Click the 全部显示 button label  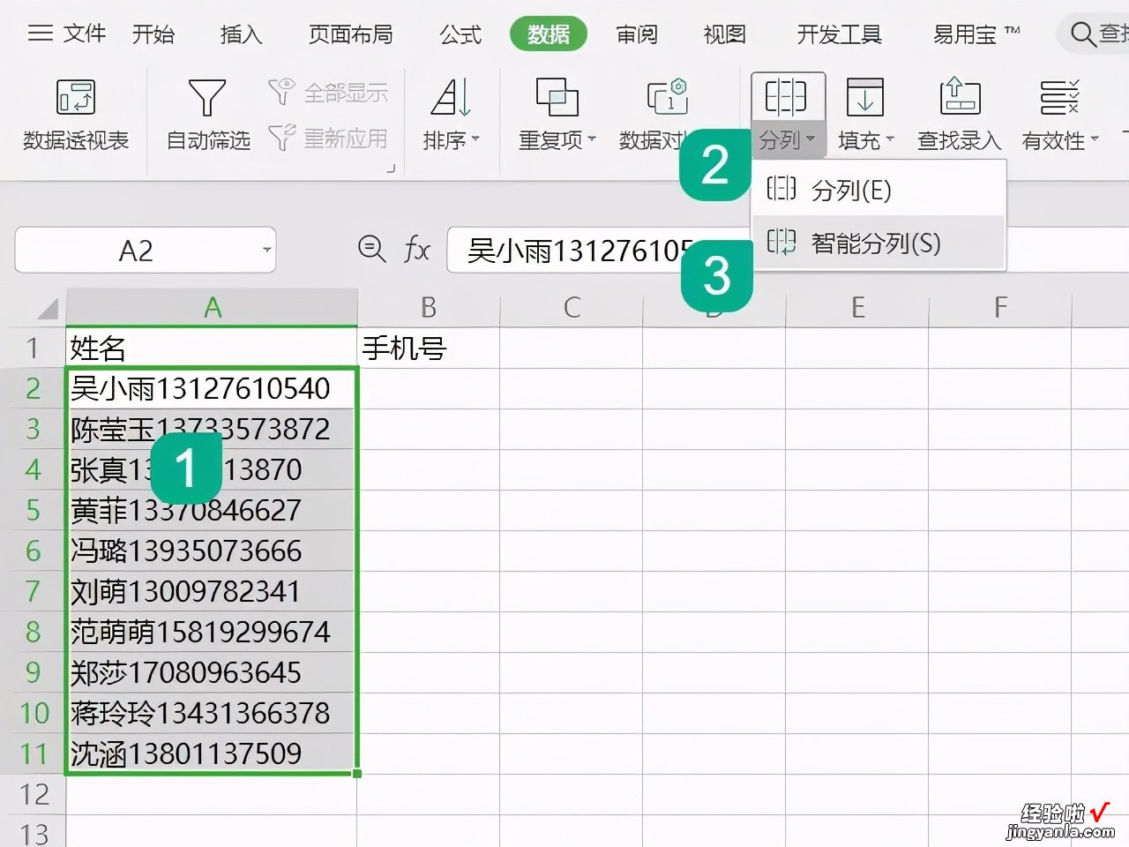(346, 92)
